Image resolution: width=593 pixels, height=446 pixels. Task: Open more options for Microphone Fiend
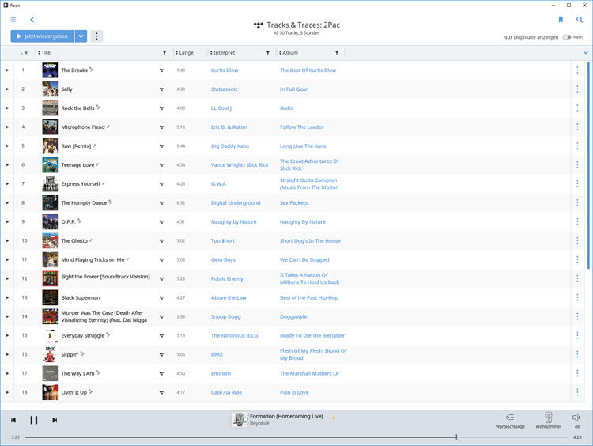577,127
